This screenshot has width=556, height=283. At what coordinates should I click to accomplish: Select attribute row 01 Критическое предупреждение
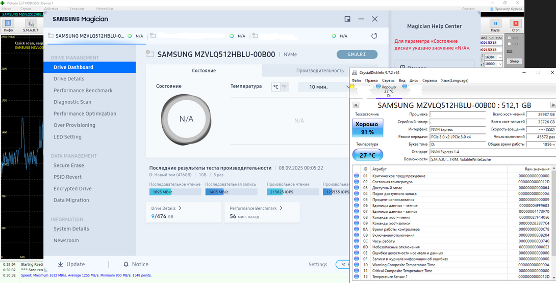pyautogui.click(x=452, y=176)
